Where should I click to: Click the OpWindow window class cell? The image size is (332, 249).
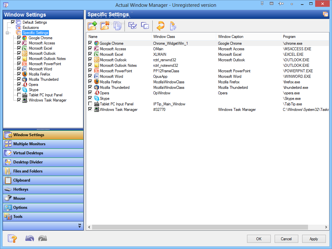click(x=162, y=93)
